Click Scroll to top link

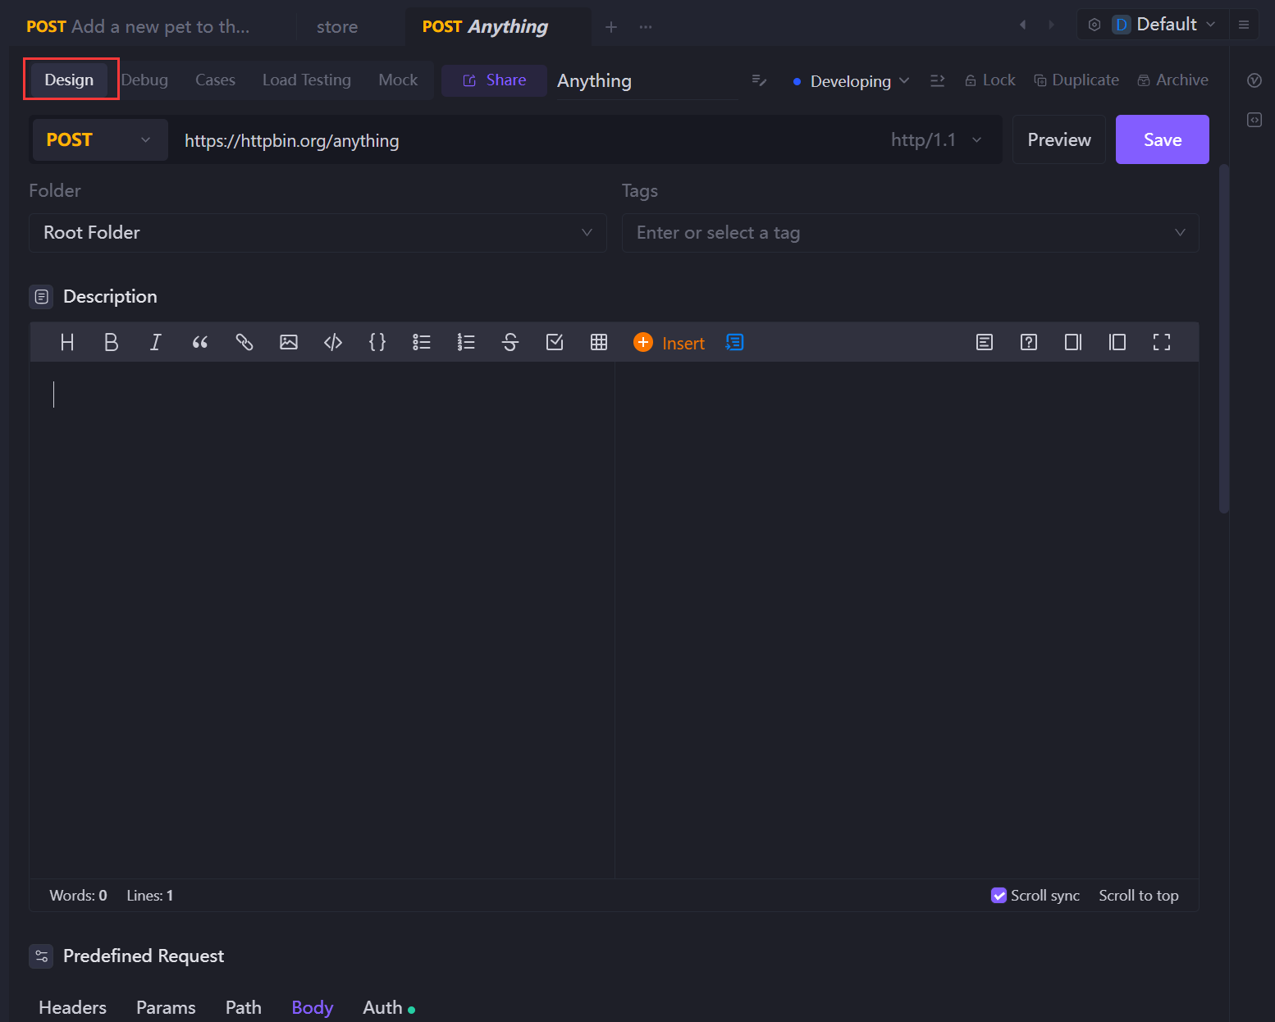point(1139,896)
